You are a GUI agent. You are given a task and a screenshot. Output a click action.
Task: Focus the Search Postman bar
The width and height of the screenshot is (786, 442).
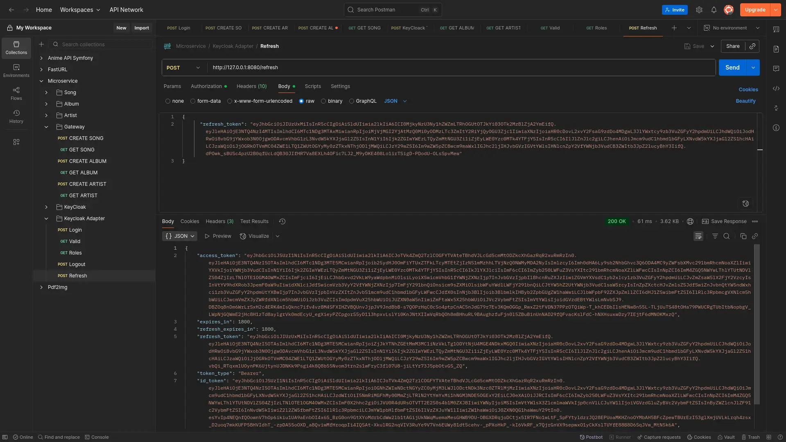coord(393,10)
